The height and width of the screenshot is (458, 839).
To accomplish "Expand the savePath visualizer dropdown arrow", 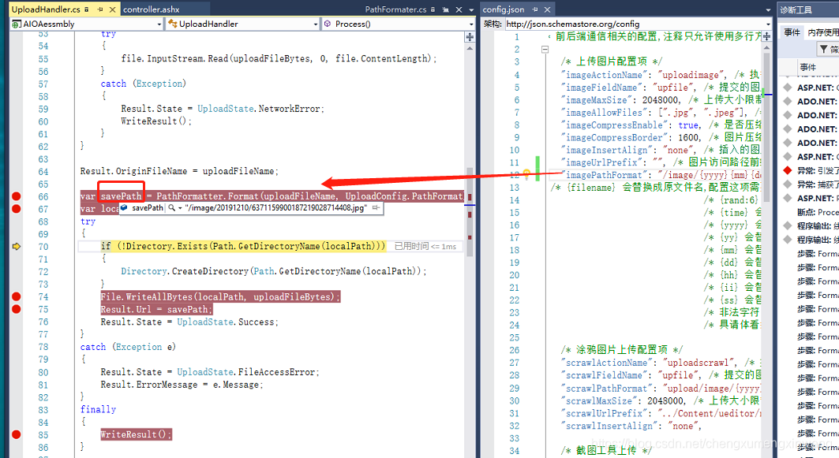I will click(180, 208).
